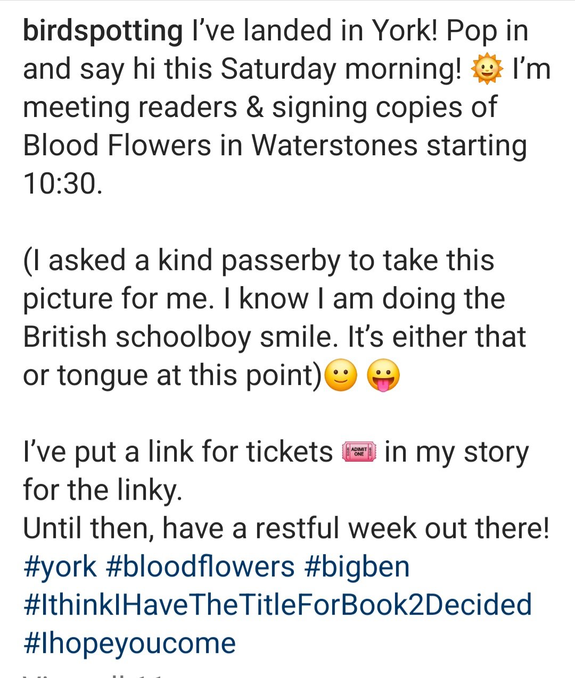Open the birdspotting profile username
The width and height of the screenshot is (575, 678).
coord(103,32)
